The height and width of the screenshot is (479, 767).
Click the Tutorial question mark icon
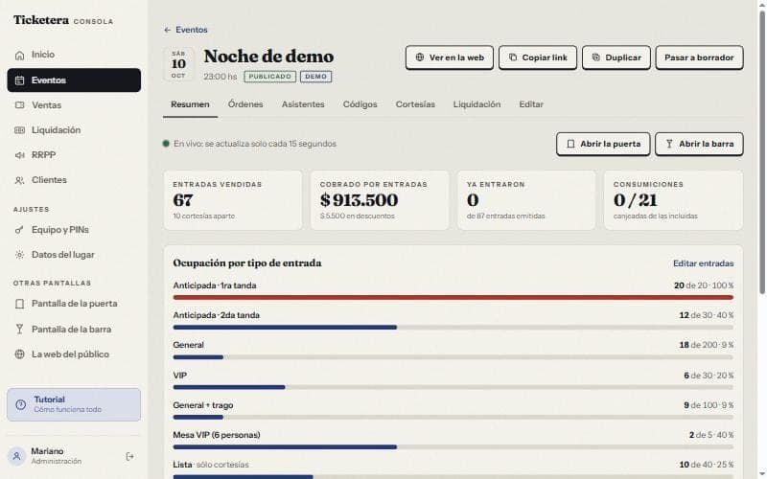[20, 404]
